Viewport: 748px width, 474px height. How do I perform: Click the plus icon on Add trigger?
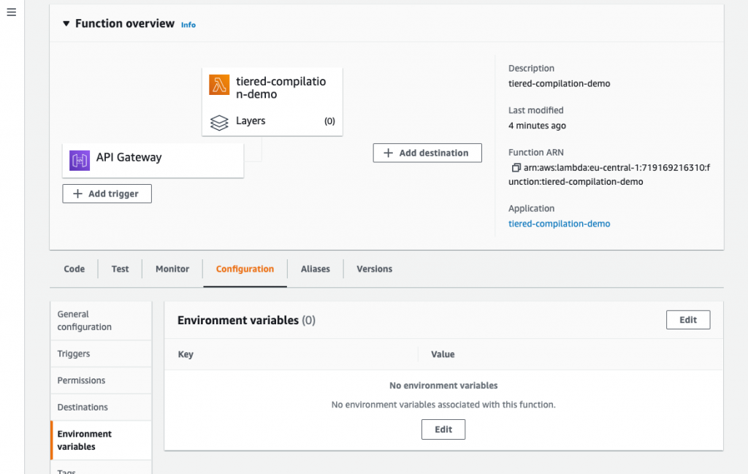coord(77,194)
